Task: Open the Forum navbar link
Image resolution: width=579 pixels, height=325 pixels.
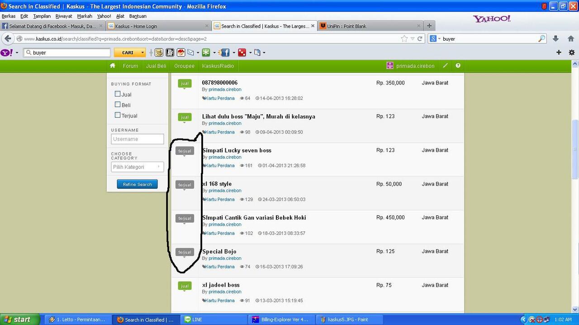Action: click(130, 66)
